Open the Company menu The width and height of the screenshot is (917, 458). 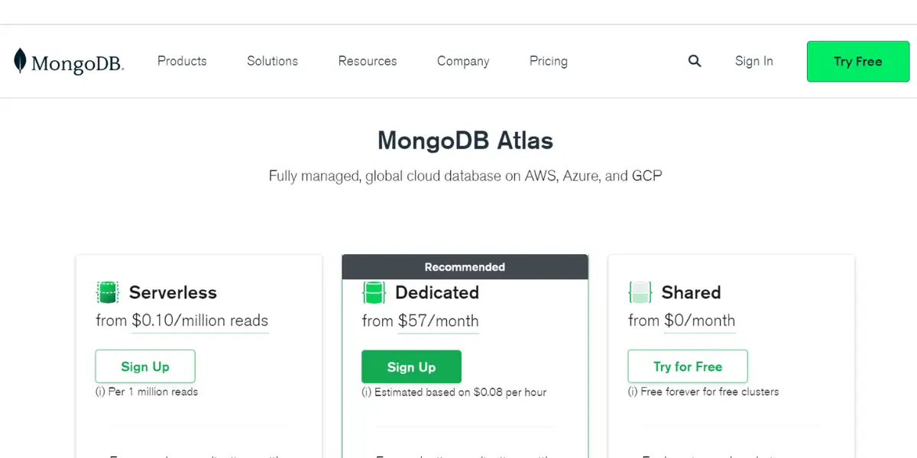[x=463, y=61]
